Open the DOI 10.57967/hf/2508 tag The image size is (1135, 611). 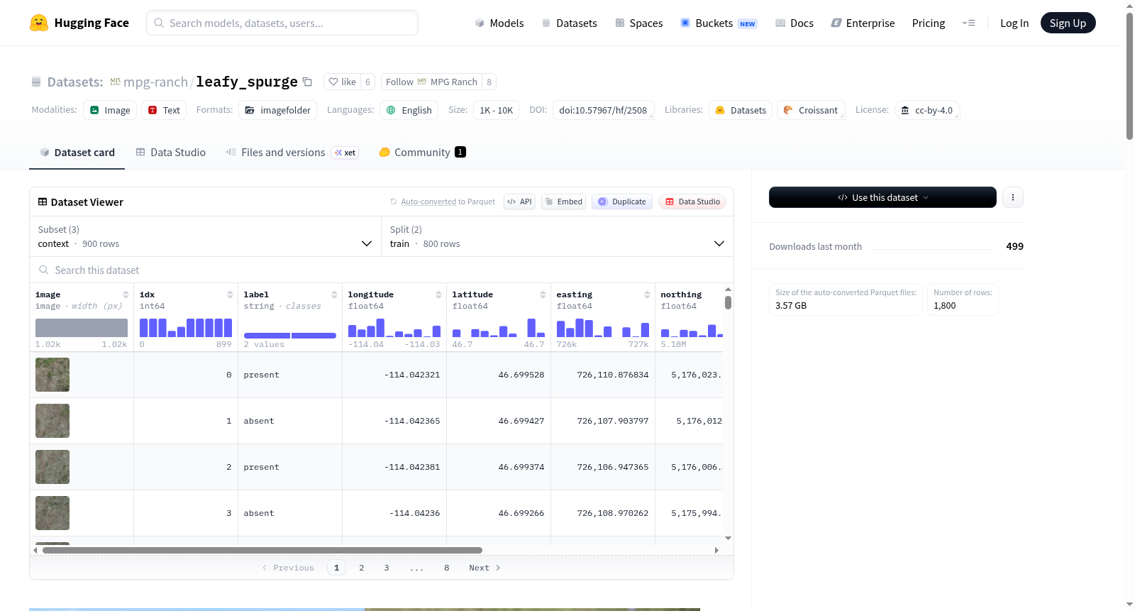tap(603, 110)
